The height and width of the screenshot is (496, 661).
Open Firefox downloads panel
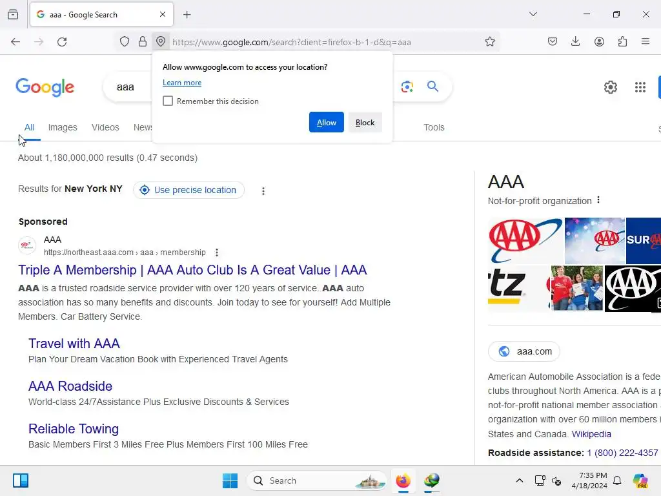click(575, 42)
